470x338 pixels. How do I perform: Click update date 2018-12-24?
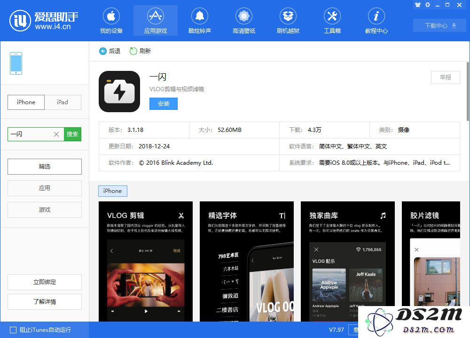[154, 146]
